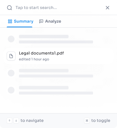Switch to the Summary tab
The image size is (117, 128).
click(x=21, y=21)
